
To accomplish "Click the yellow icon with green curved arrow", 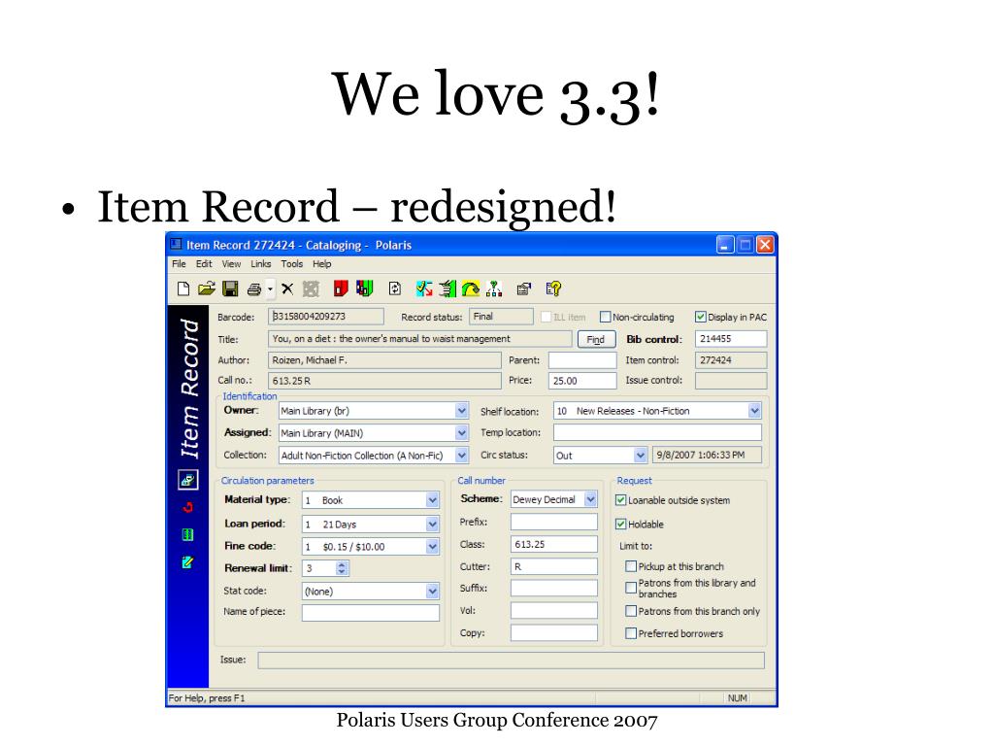I will tap(471, 289).
